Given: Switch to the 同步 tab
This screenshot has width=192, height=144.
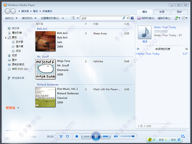Looking at the screenshot, I should [179, 12].
